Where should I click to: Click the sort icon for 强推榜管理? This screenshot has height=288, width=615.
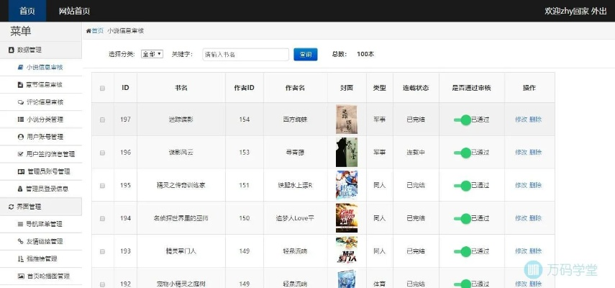click(x=20, y=258)
